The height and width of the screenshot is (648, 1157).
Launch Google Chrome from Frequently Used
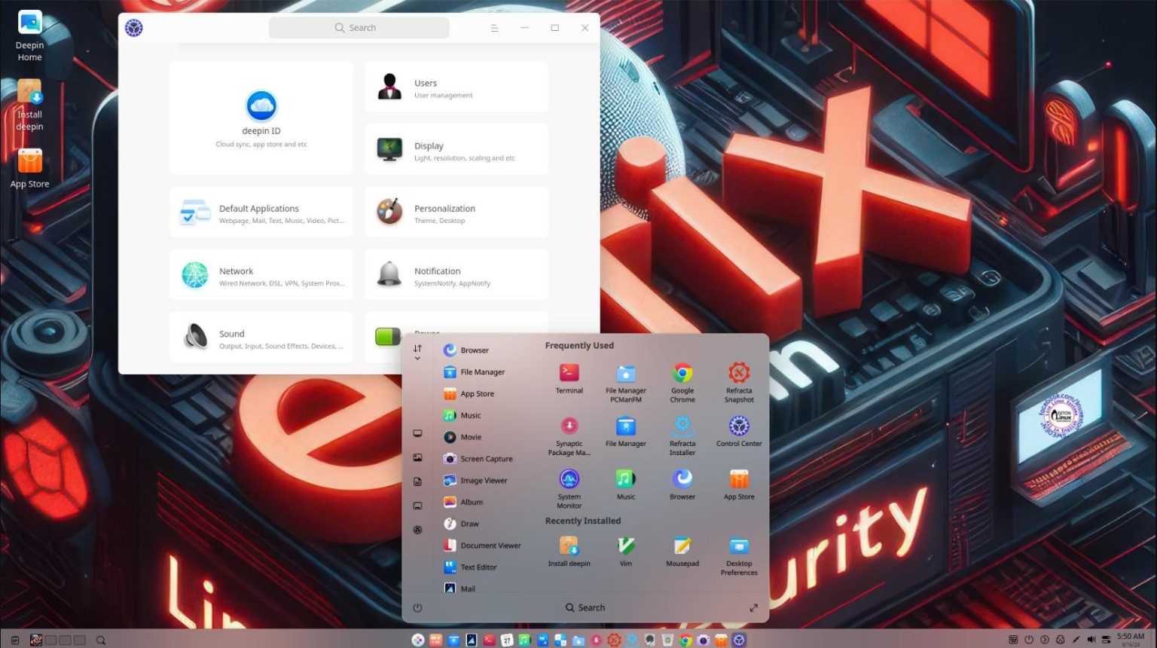click(682, 377)
